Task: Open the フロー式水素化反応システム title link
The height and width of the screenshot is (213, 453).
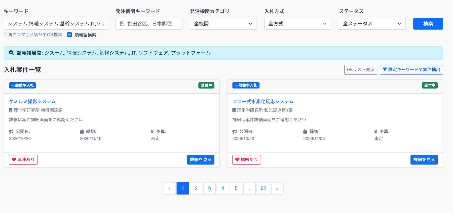Action: click(x=263, y=101)
